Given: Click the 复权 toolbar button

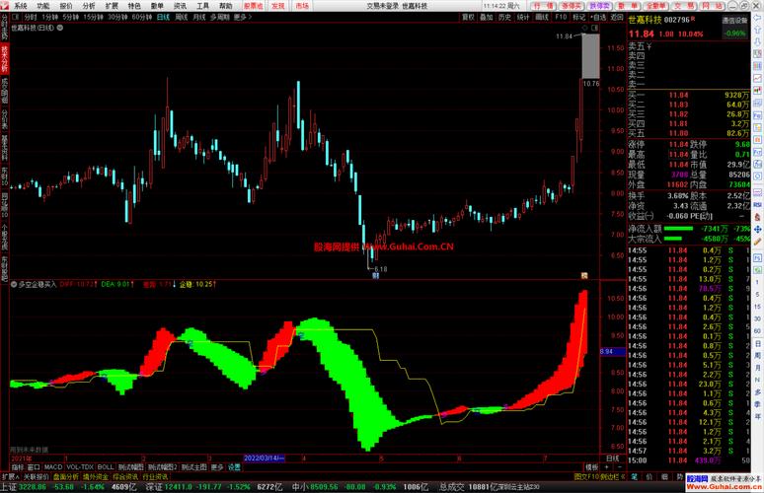Looking at the screenshot, I should point(468,17).
